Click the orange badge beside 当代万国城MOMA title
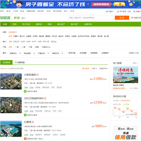 coord(45,98)
